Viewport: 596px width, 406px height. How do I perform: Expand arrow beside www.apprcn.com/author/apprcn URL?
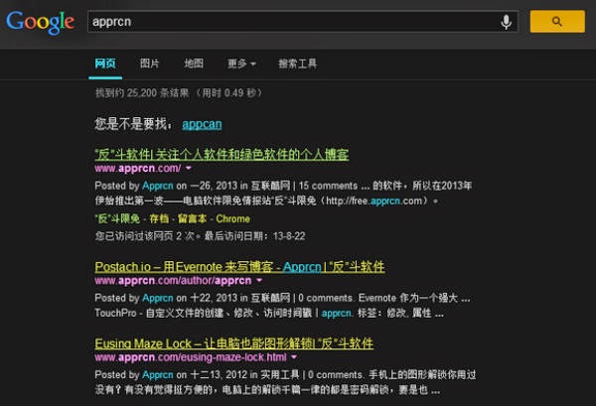(259, 280)
